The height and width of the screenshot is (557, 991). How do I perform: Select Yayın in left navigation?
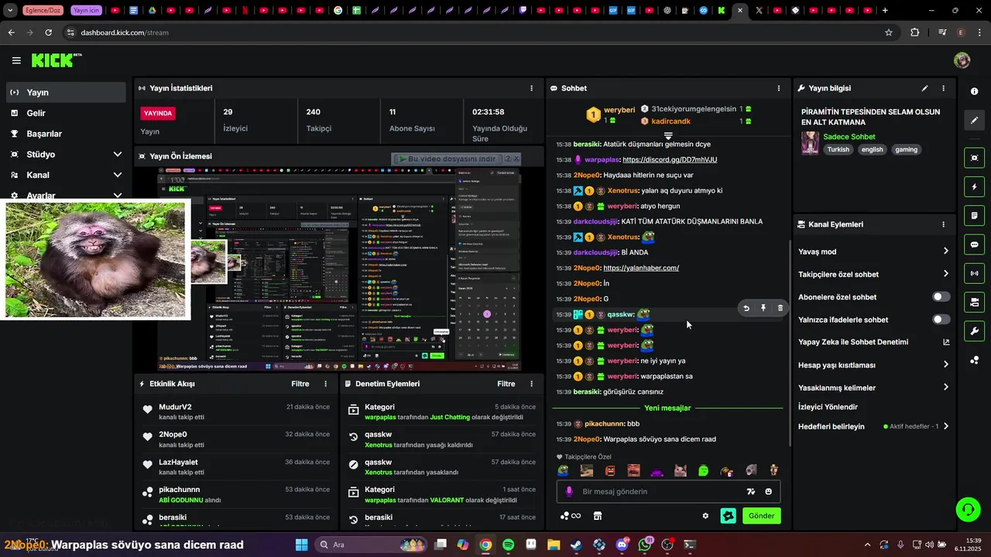66,92
